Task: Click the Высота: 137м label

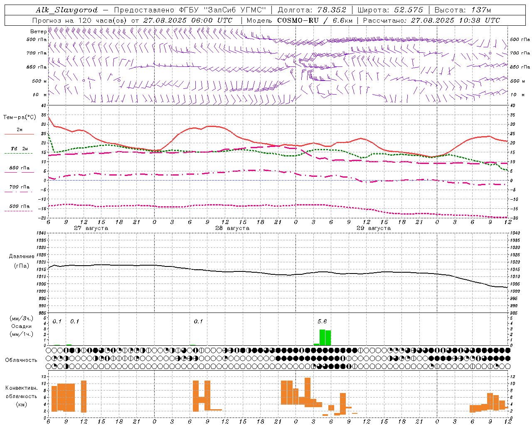Action: pos(463,10)
